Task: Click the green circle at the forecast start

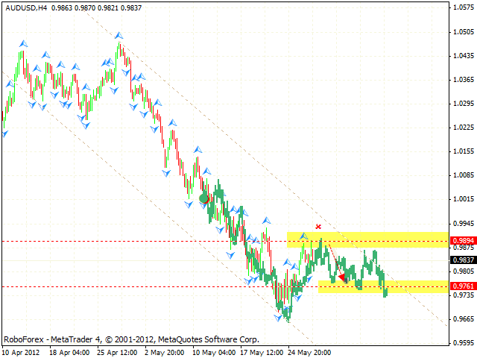Action: coord(203,198)
